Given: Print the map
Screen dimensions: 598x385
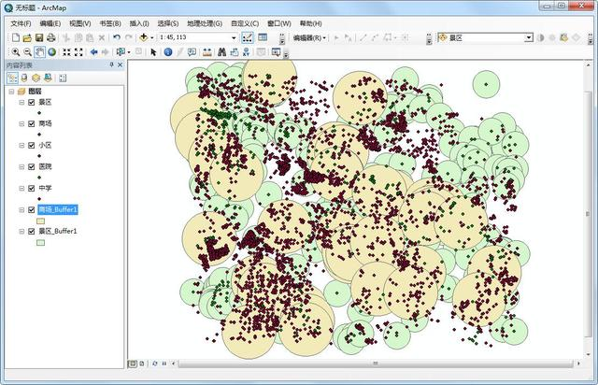Looking at the screenshot, I should [x=50, y=37].
